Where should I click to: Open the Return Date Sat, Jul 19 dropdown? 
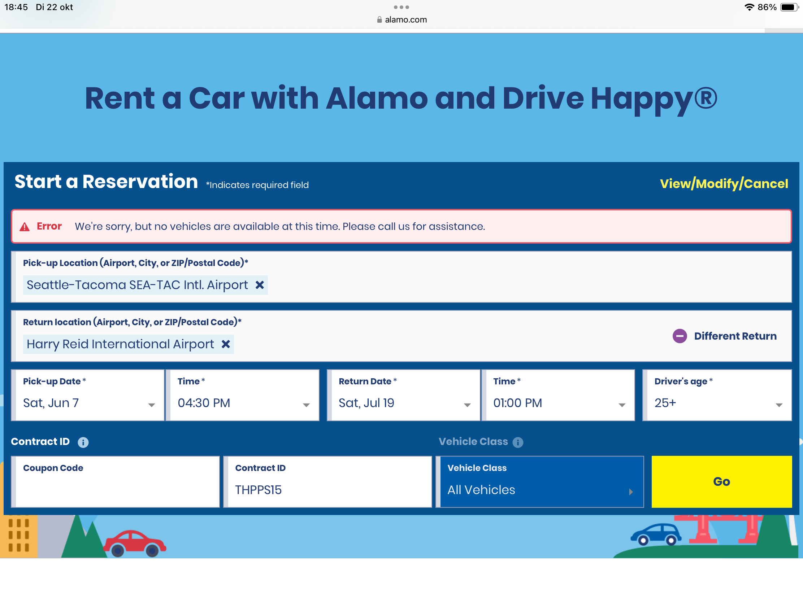[404, 403]
